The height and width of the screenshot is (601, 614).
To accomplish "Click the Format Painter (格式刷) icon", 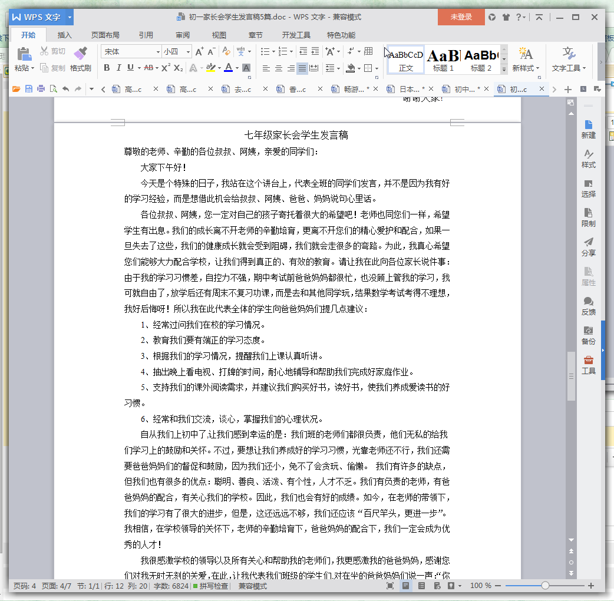I will 81,54.
